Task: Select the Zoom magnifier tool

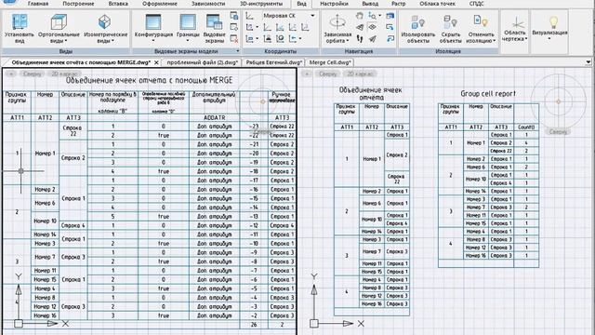Action: (372, 16)
